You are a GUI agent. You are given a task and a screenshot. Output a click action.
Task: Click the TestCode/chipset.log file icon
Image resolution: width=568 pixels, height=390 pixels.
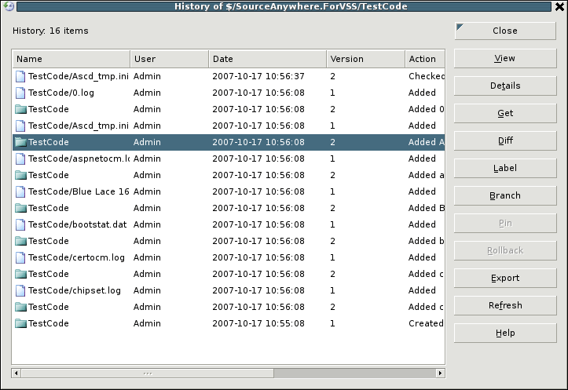[20, 290]
